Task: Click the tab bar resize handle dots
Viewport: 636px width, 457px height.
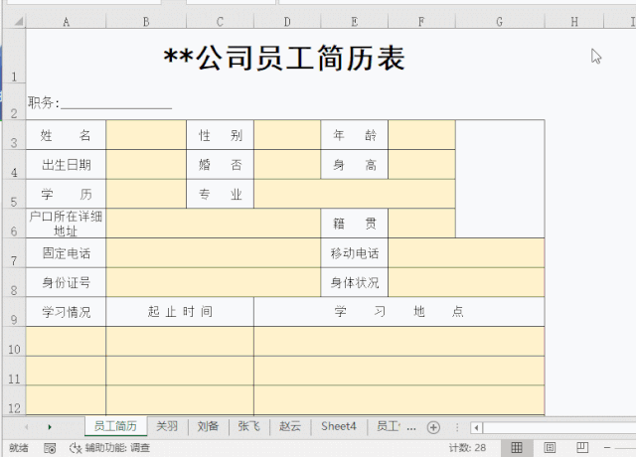Action: [x=457, y=427]
